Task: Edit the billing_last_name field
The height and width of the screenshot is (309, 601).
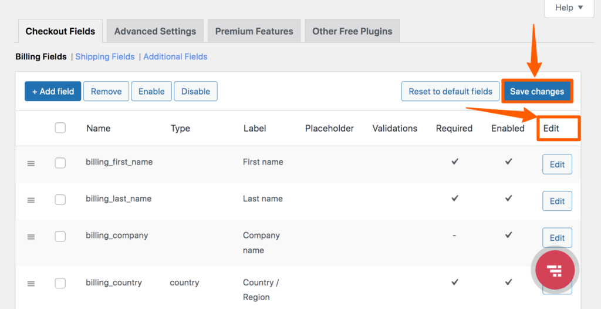Action: [558, 201]
